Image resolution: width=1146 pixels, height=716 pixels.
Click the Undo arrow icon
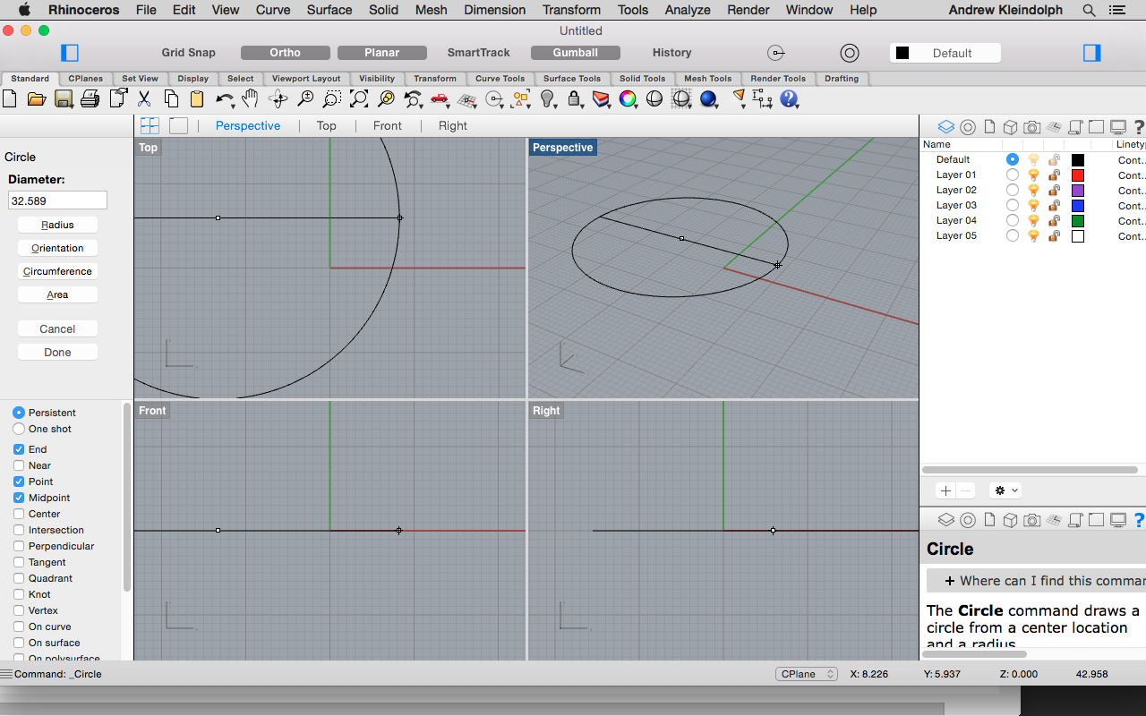[x=224, y=98]
